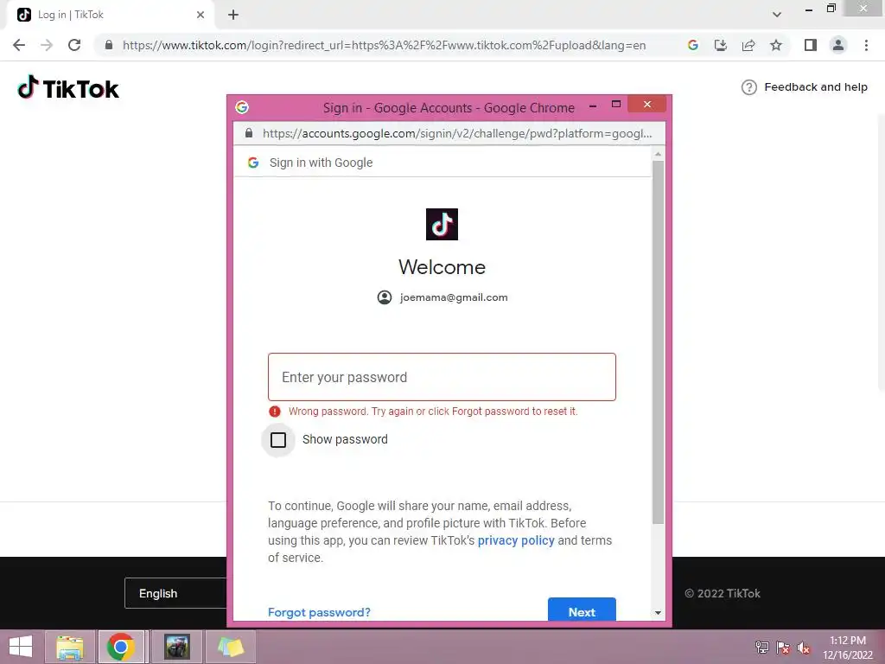885x664 pixels.
Task: View lock icon in Google sign-in popup
Action: (249, 133)
